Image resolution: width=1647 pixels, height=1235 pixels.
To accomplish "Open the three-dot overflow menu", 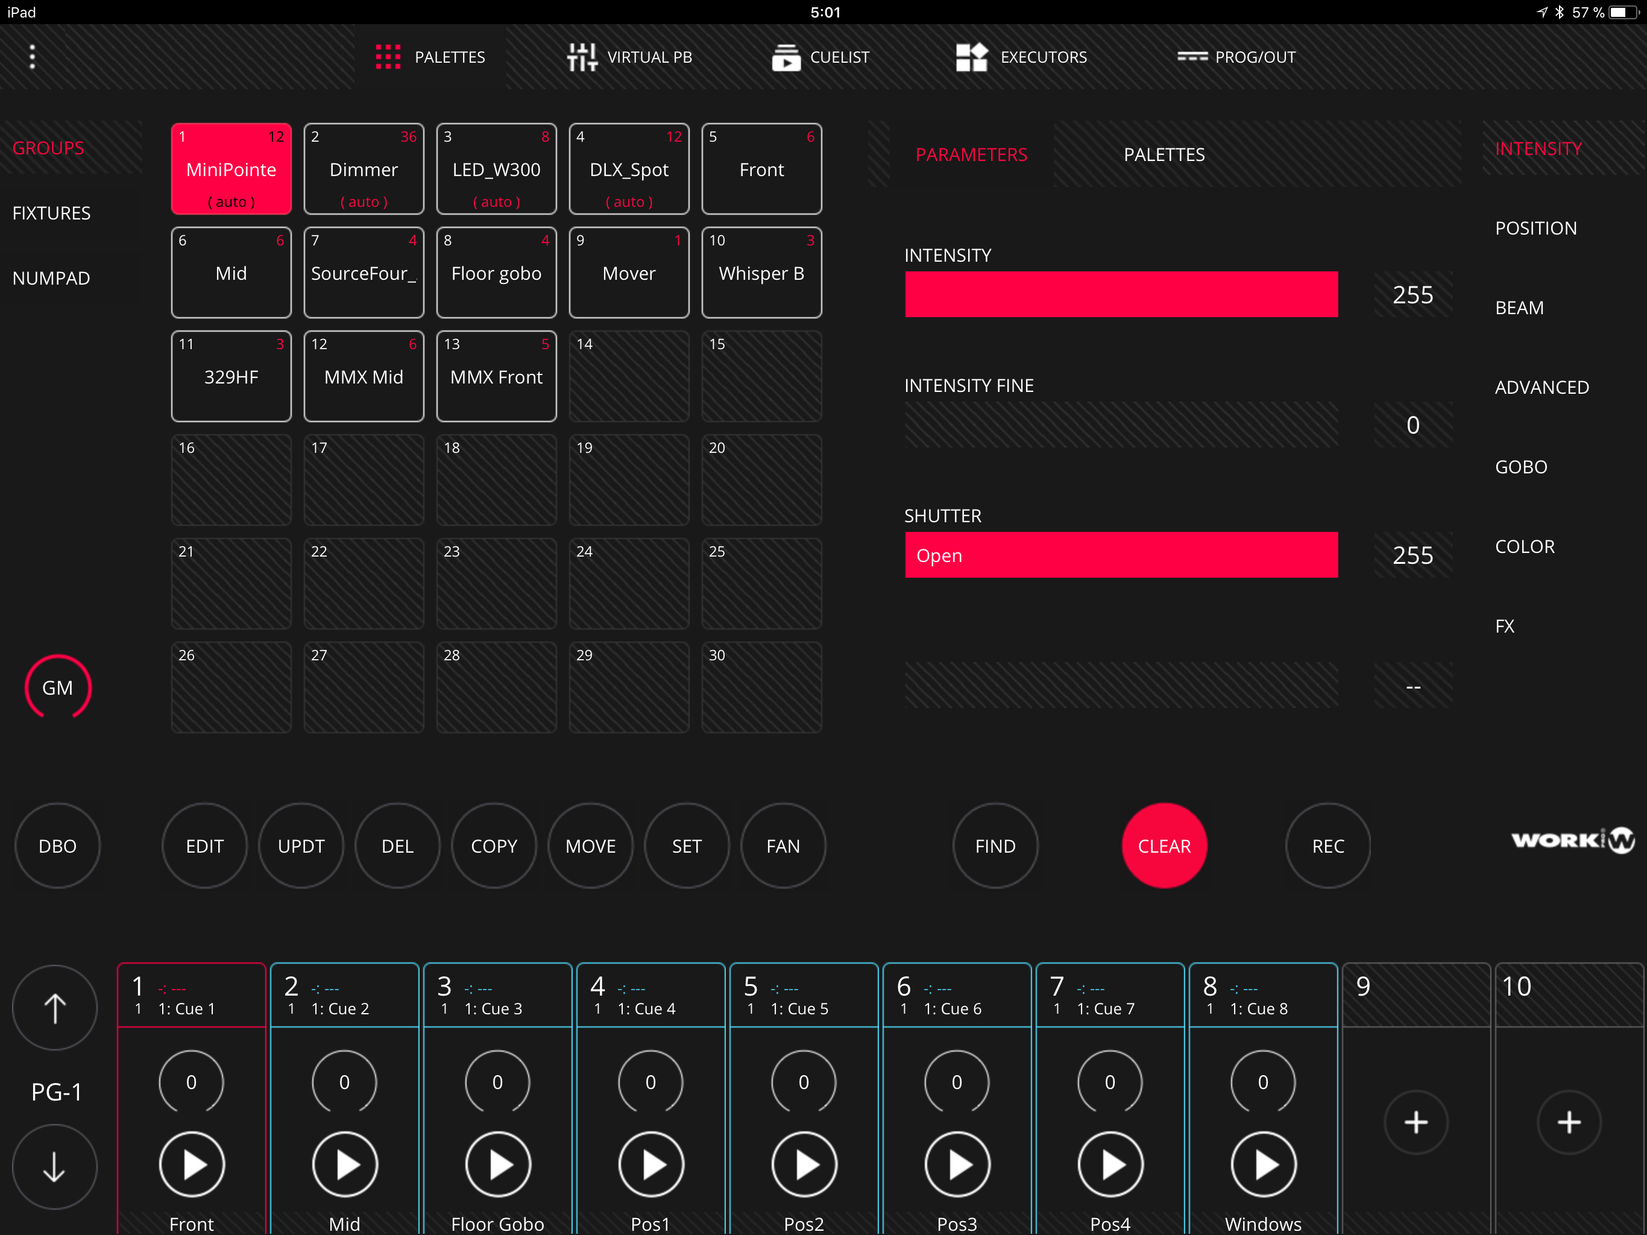I will [32, 57].
